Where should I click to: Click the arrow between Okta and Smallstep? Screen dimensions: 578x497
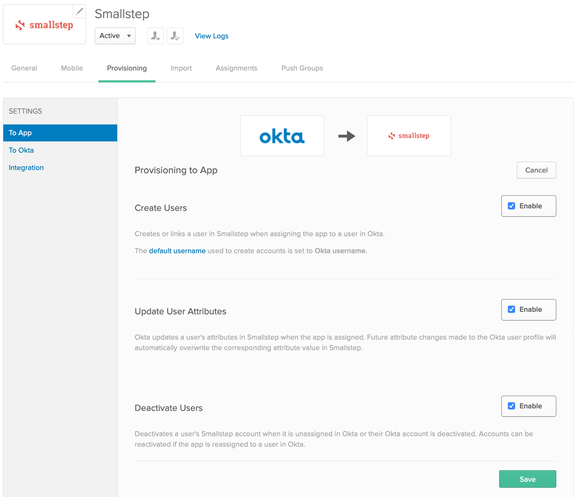pyautogui.click(x=347, y=136)
